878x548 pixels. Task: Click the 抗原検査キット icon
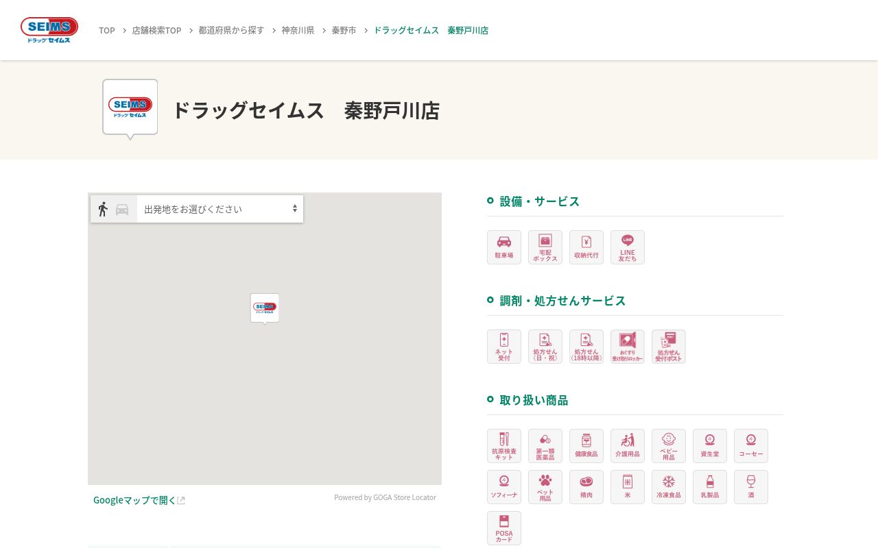(x=504, y=446)
